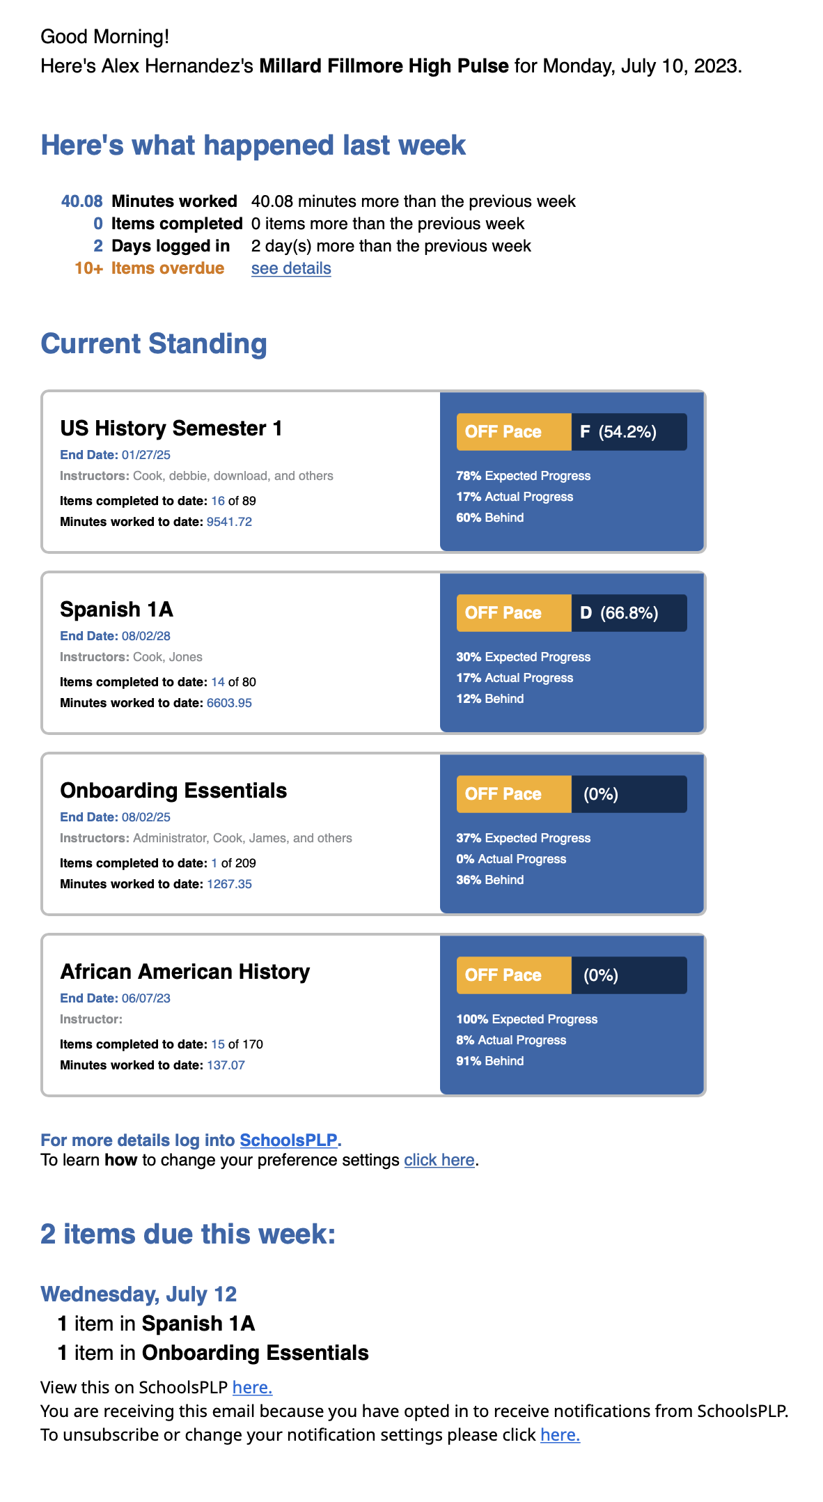Click the "Current Standing" heading
Image resolution: width=823 pixels, height=1502 pixels.
(x=154, y=344)
